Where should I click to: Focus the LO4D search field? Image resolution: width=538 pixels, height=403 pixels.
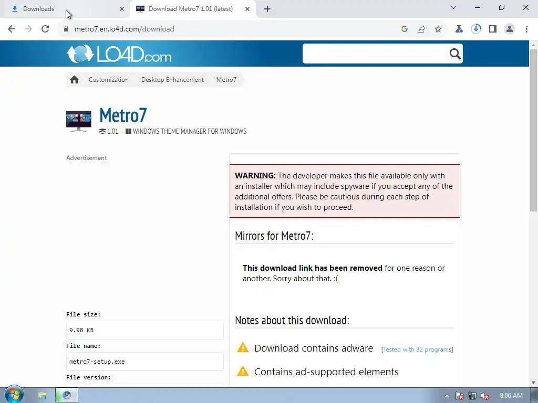coord(375,54)
